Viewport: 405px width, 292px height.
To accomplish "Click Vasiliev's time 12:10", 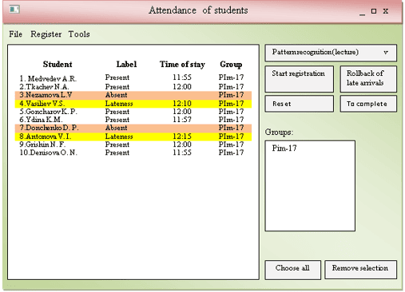I will click(182, 104).
